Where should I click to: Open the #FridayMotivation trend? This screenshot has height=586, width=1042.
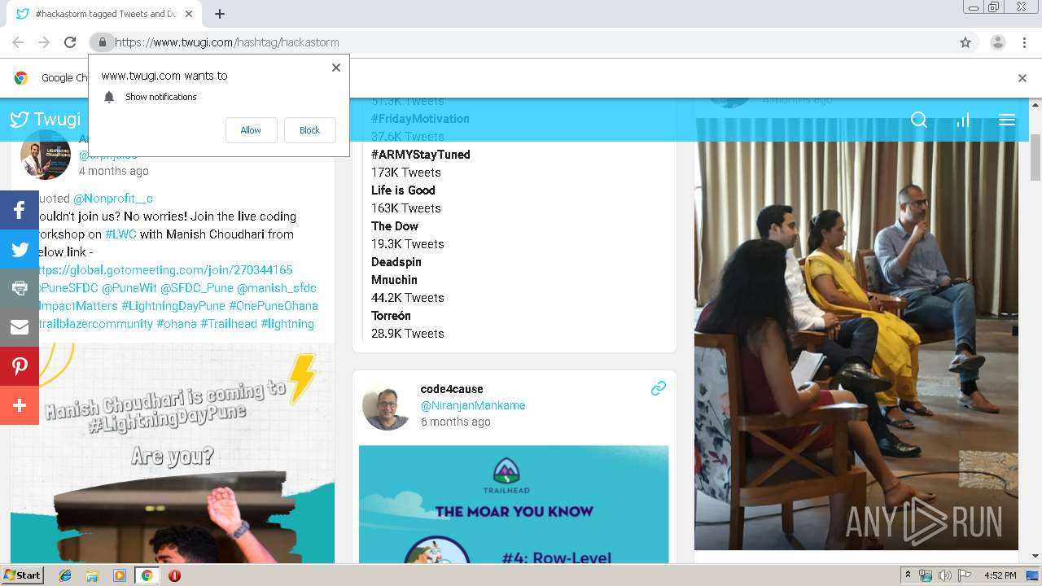[x=420, y=119]
